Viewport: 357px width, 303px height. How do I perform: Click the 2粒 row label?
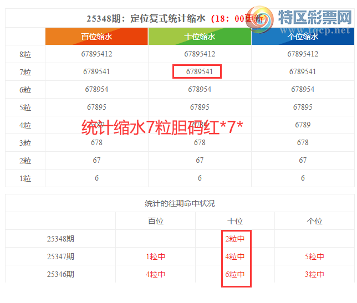click(x=25, y=161)
